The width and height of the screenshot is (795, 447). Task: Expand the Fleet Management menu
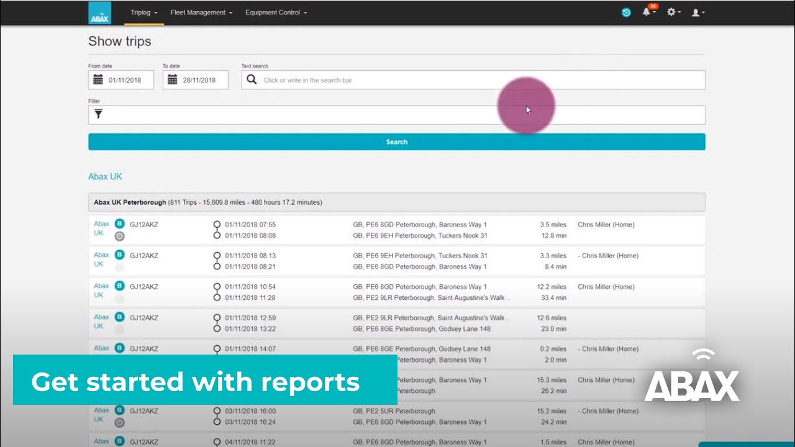point(201,12)
